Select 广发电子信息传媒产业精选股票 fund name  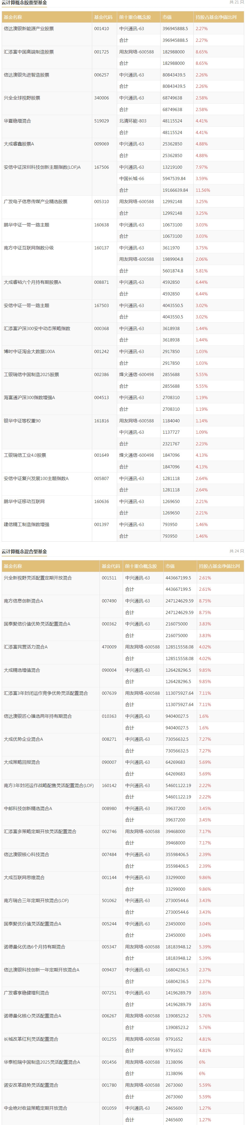36,202
